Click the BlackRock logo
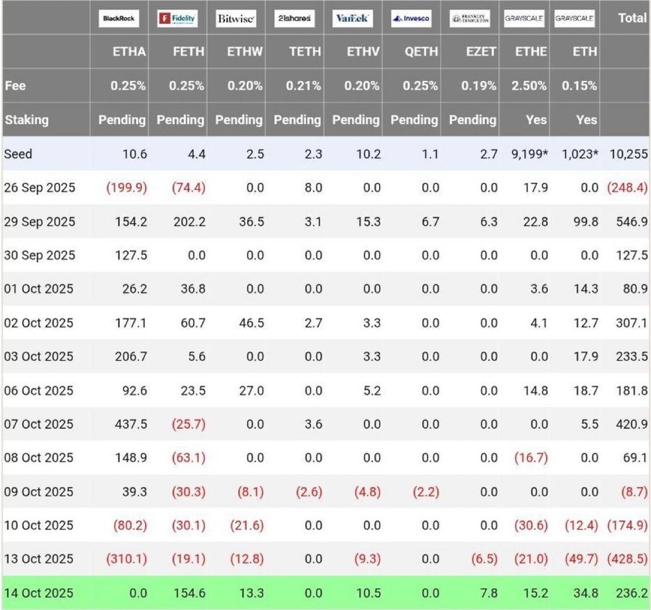Screen dimensions: 651x610 119,18
